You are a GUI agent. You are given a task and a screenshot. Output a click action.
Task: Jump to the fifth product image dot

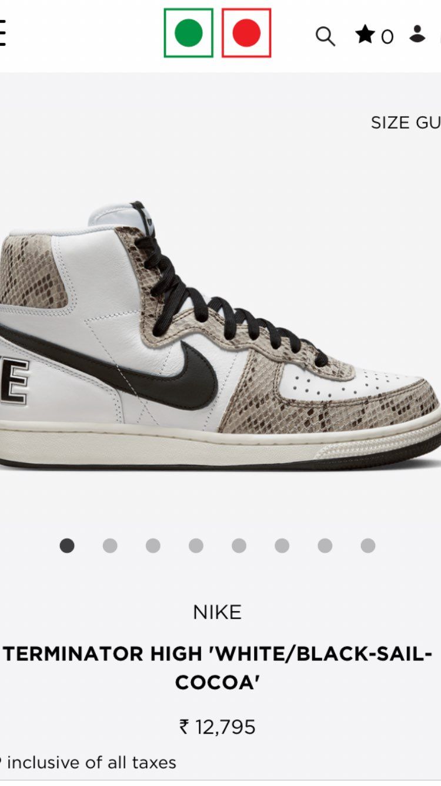[239, 546]
